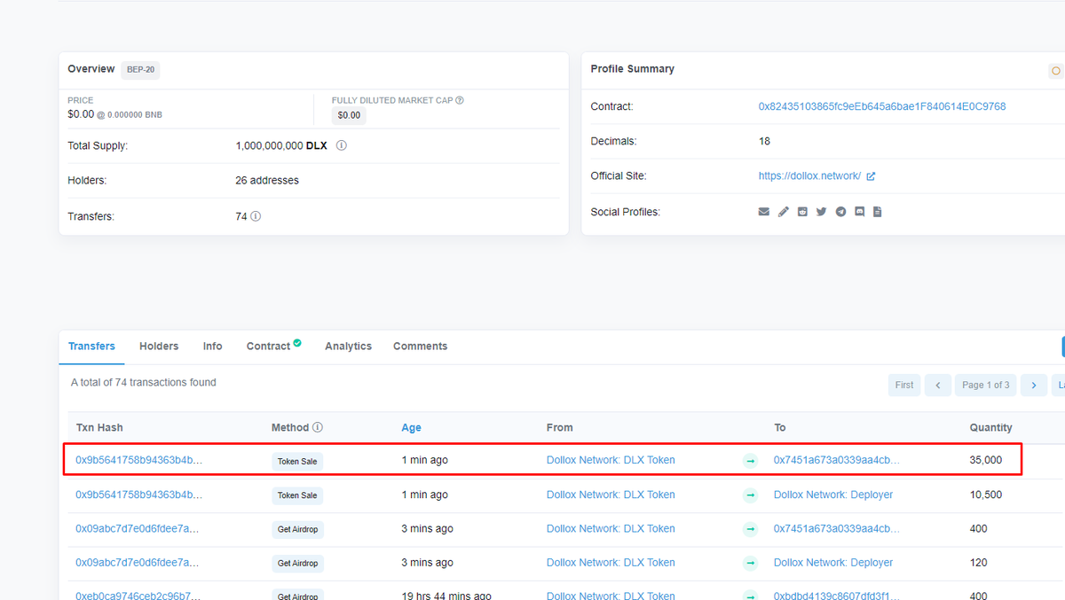This screenshot has height=600, width=1065.
Task: Open Dollox Network: Deployer in 120 row
Action: pos(833,563)
